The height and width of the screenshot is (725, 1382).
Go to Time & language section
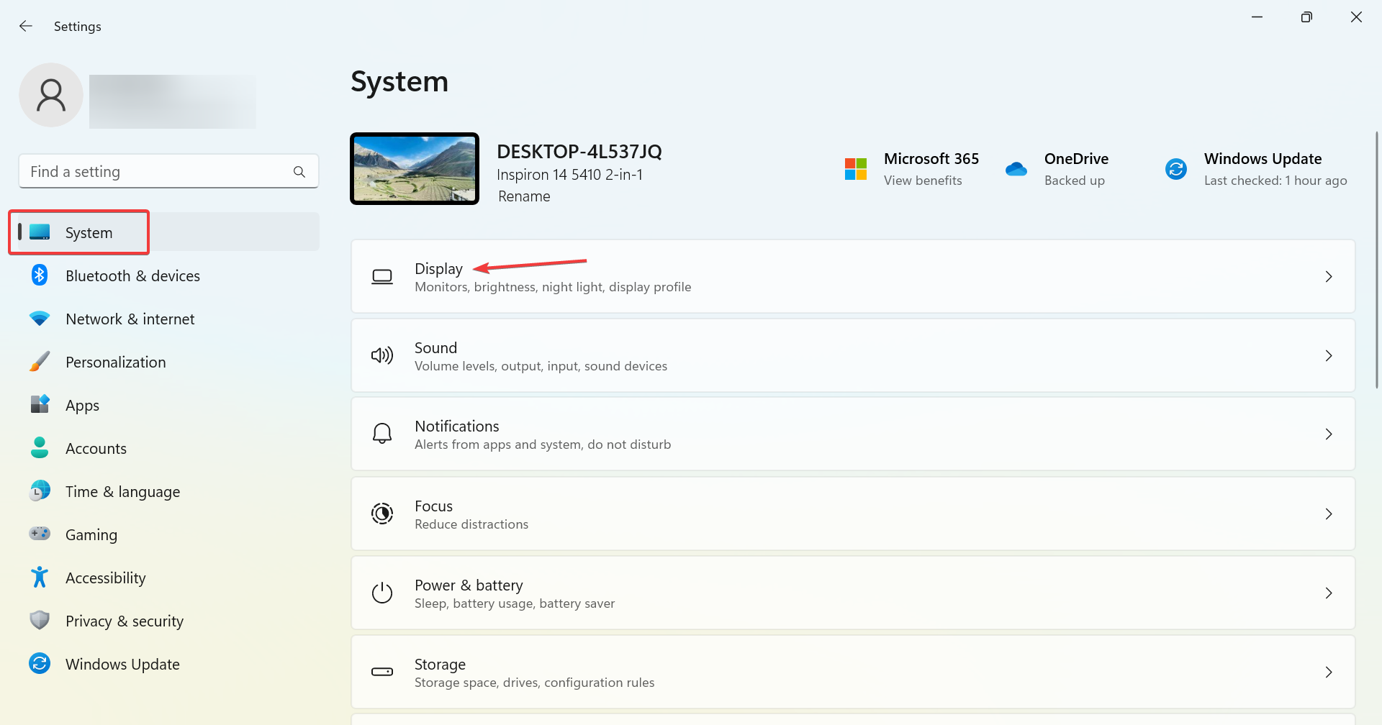[x=122, y=492]
